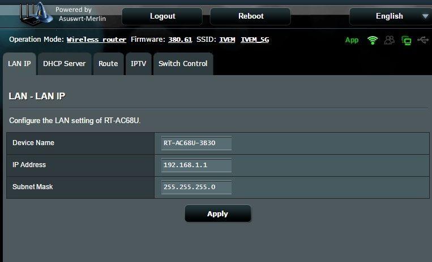Screen dimensions: 432x262
Task: Open the firmware version 380.61 link
Action: tap(180, 40)
